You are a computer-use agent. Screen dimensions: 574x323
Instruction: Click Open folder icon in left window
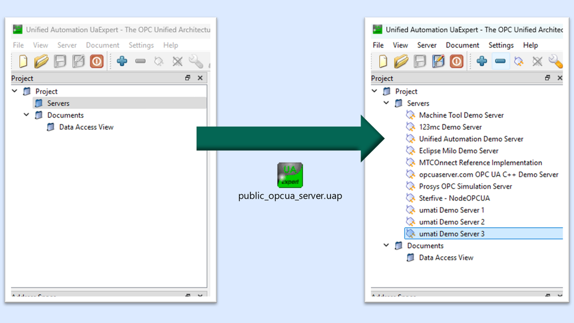pyautogui.click(x=41, y=61)
